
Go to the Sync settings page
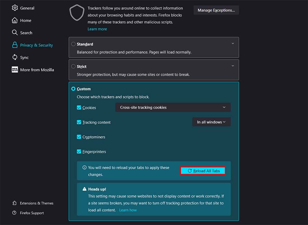coord(24,58)
